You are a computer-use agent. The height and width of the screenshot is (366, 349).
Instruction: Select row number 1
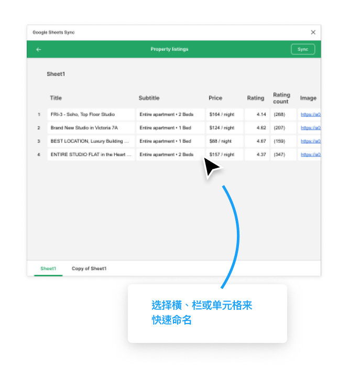pos(39,114)
